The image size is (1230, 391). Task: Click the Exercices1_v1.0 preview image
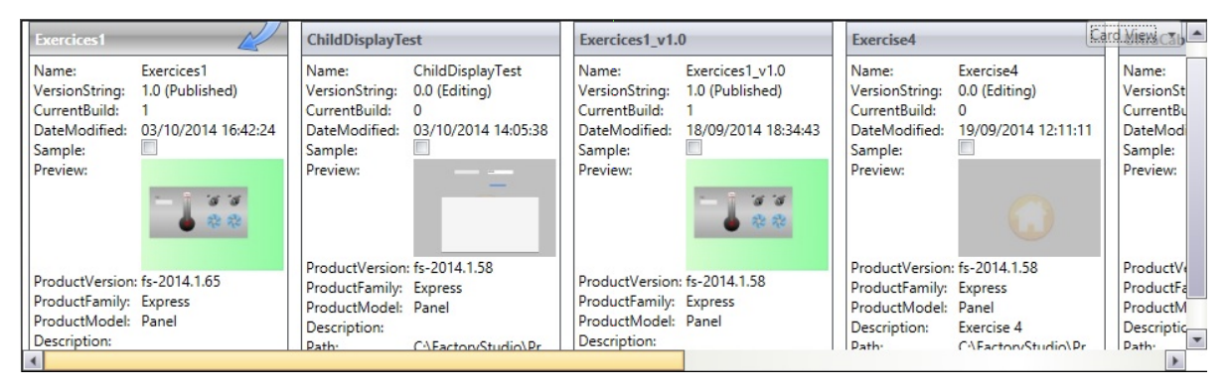pos(757,214)
